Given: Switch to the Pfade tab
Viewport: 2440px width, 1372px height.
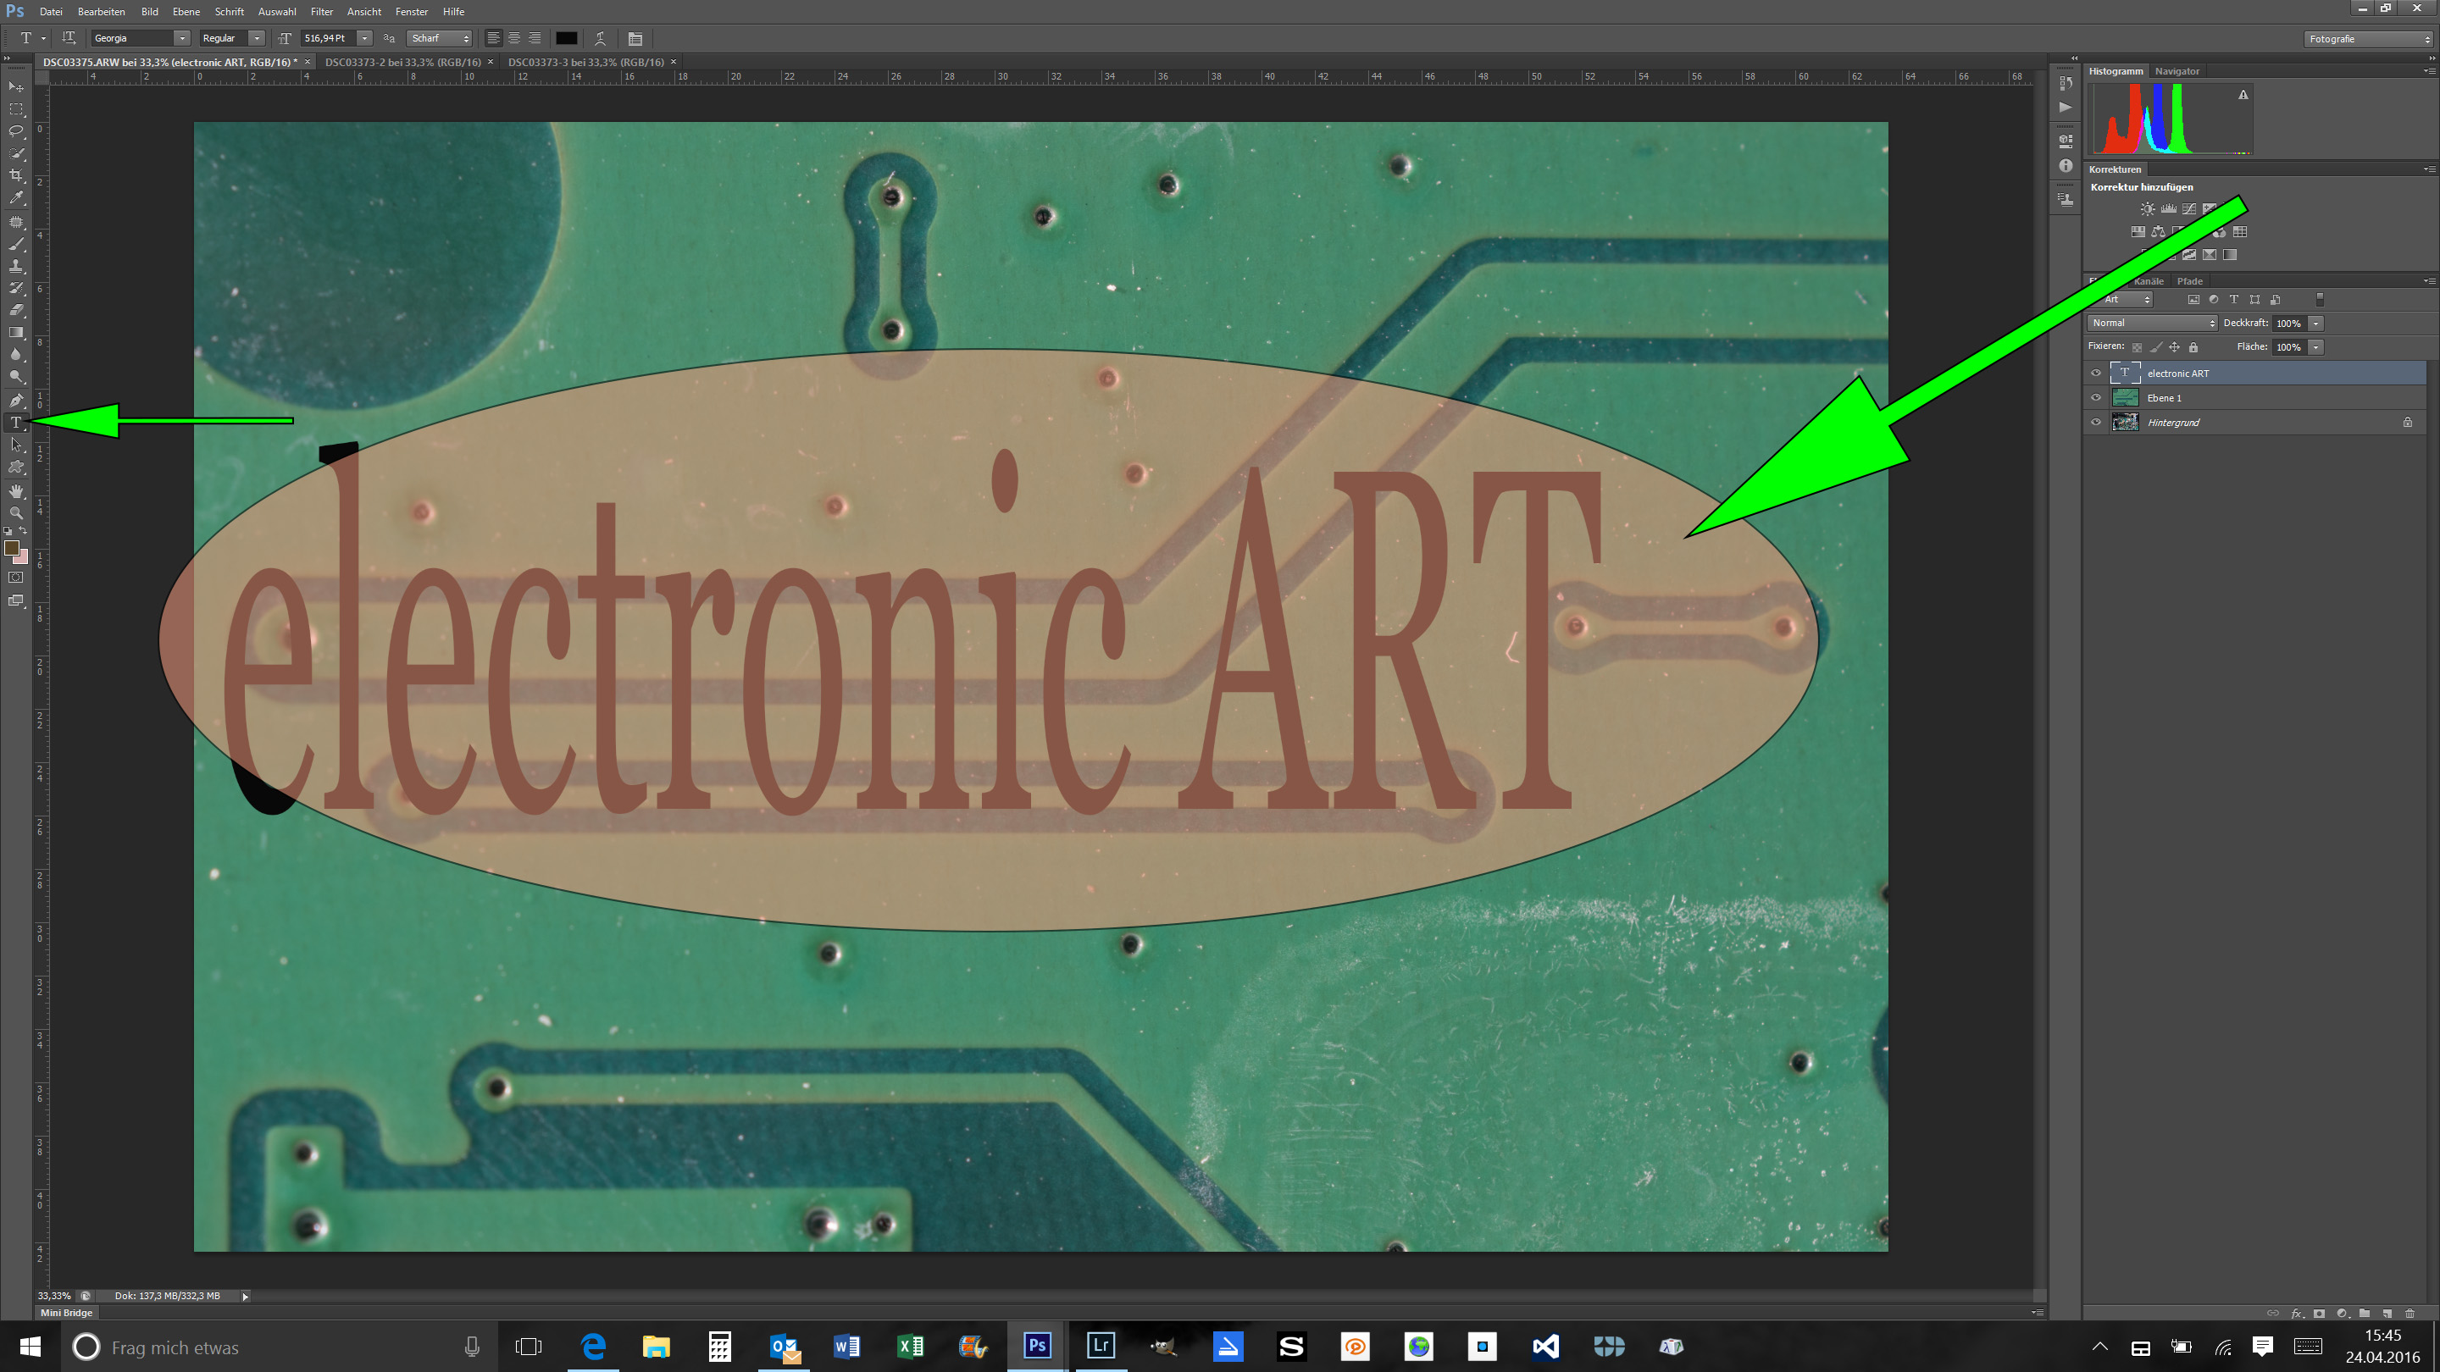Looking at the screenshot, I should 2189,281.
